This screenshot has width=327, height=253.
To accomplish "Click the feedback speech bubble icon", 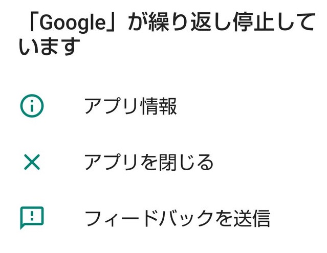I will (x=32, y=218).
